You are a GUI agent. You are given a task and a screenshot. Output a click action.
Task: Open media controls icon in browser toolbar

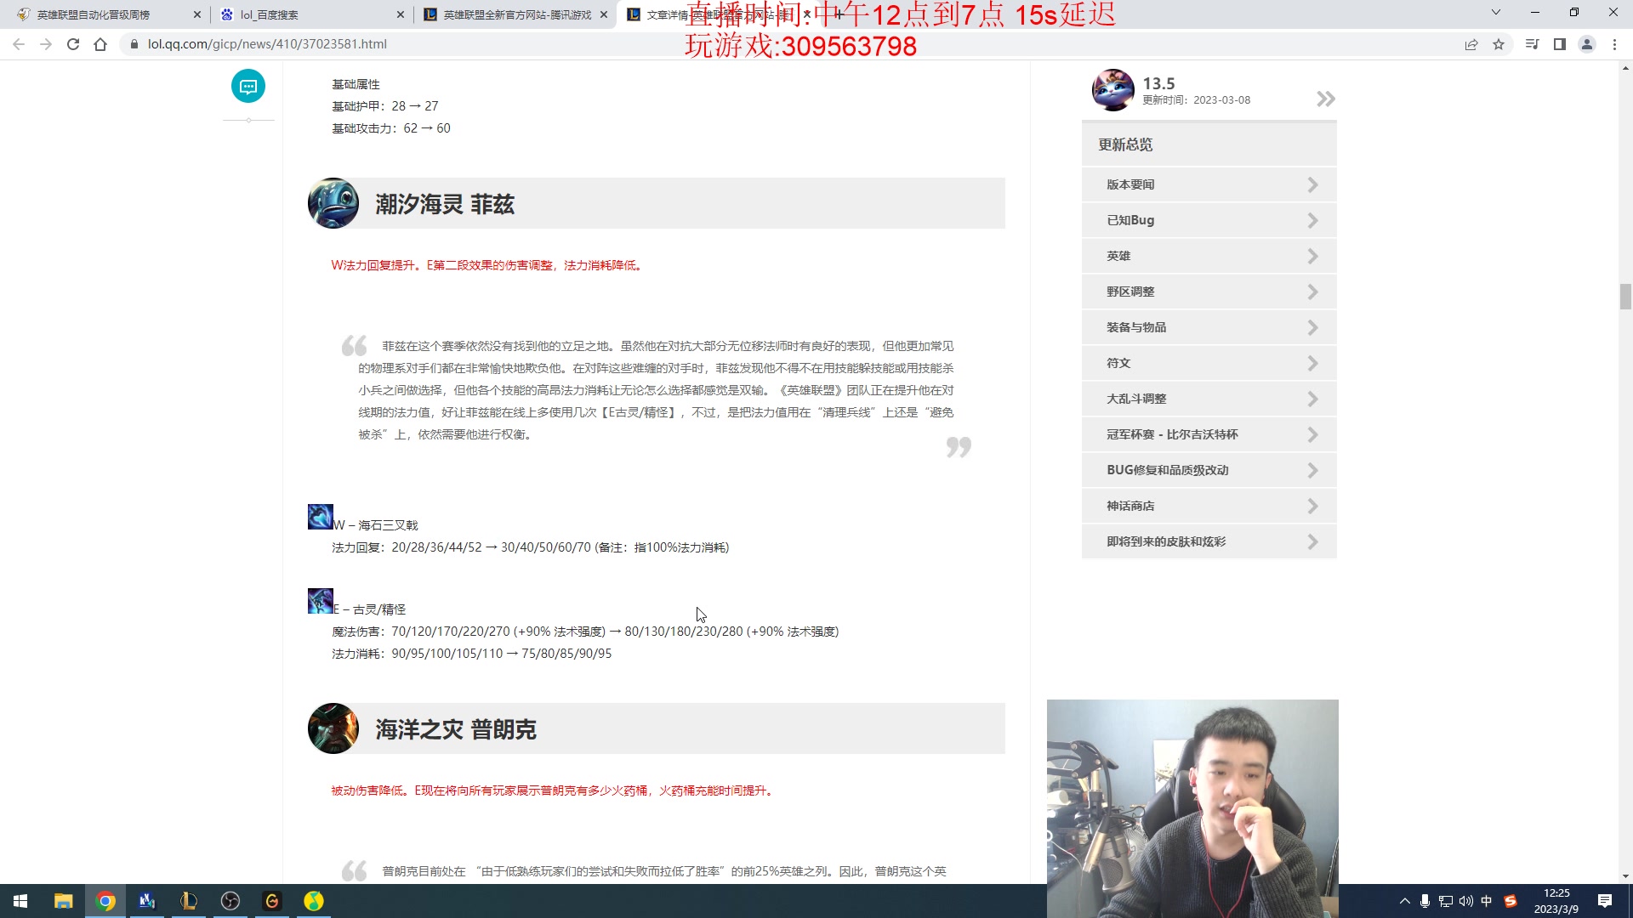tap(1531, 44)
